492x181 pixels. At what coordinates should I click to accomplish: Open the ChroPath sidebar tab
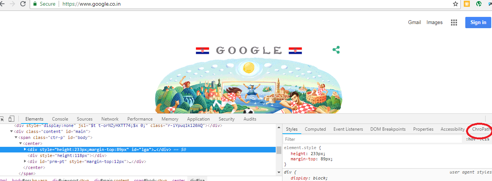[x=482, y=129]
